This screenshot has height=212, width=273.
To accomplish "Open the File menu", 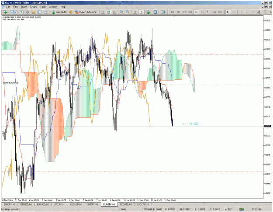I will (x=8, y=7).
